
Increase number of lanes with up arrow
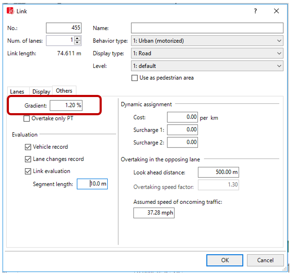click(78, 38)
